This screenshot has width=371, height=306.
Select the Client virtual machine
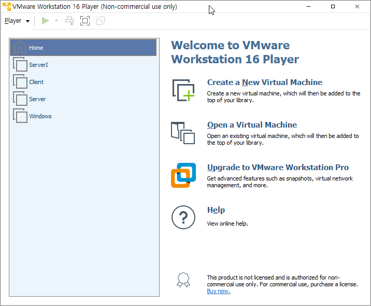pos(83,82)
